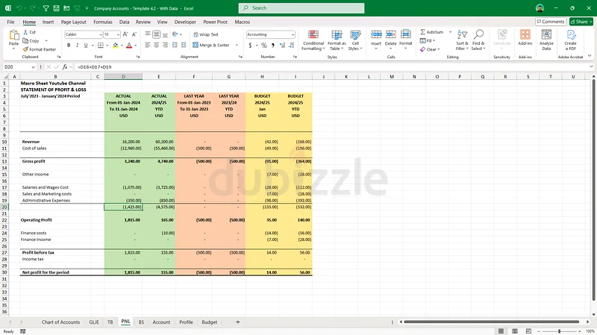Viewport: 597px width, 335px height.
Task: Click Merge & Center
Action: click(x=211, y=45)
